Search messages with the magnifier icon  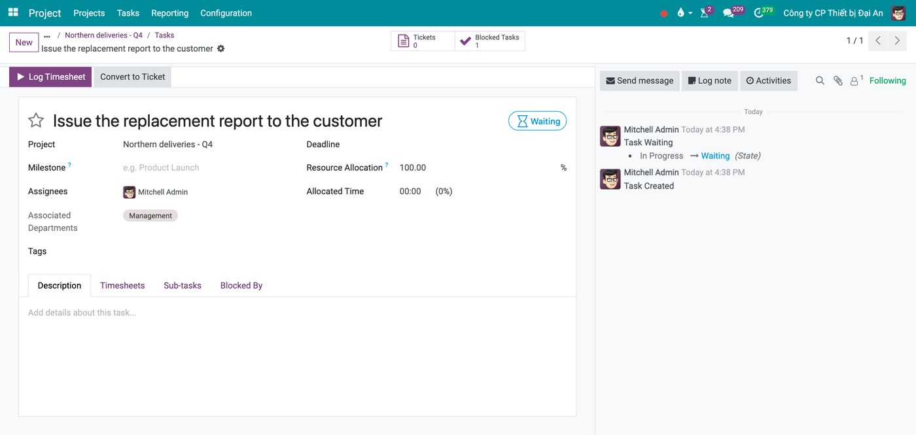point(820,80)
